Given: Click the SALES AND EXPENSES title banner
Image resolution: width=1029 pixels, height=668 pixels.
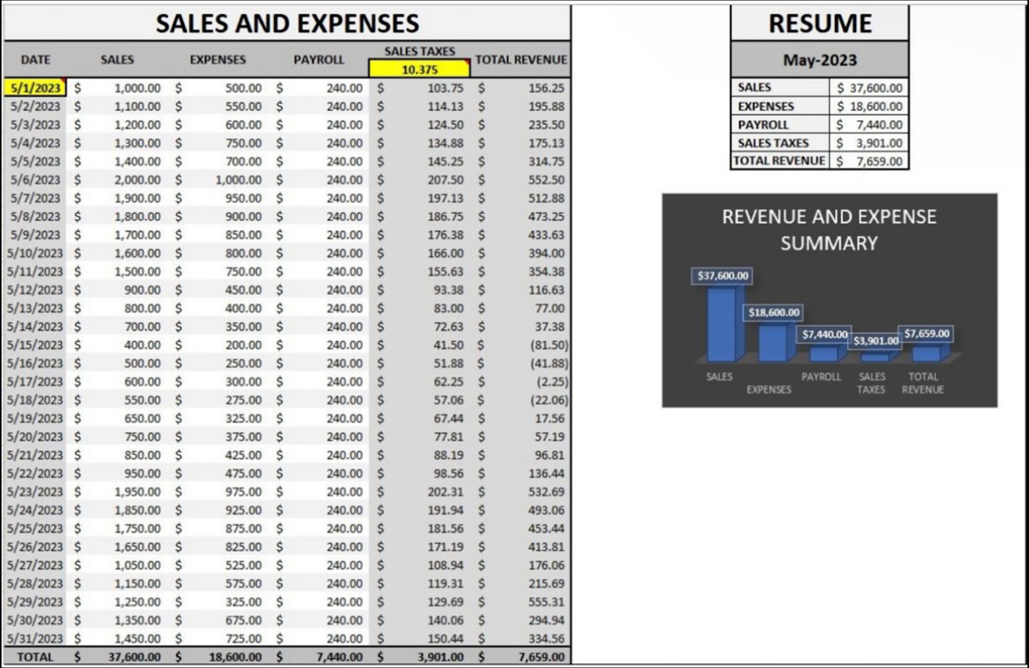Looking at the screenshot, I should point(288,23).
